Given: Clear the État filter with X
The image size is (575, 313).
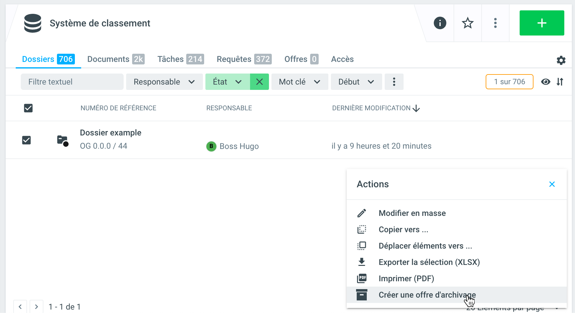Looking at the screenshot, I should (259, 82).
